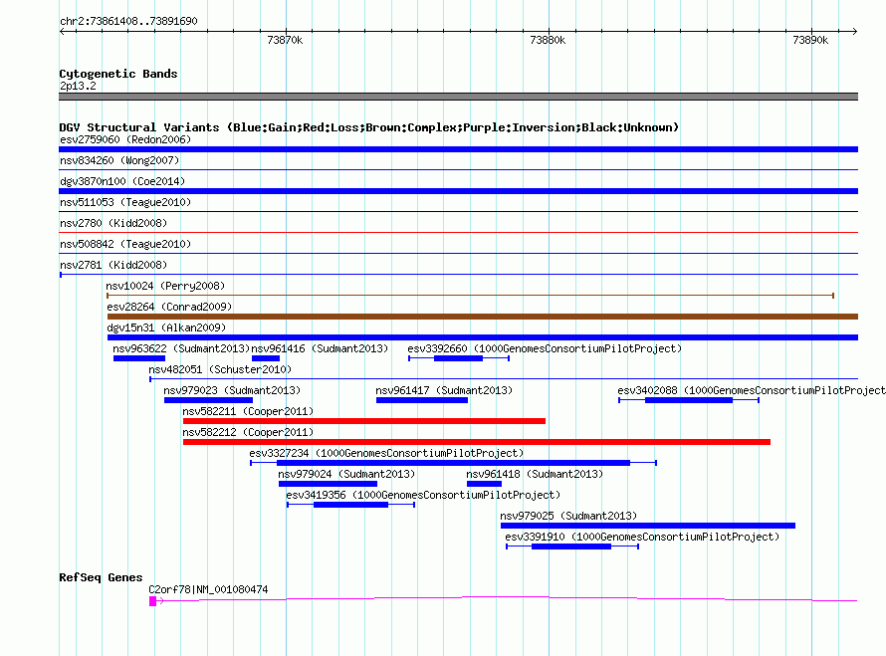Click the 73870k ruler tick label
The height and width of the screenshot is (656, 886).
[x=285, y=40]
